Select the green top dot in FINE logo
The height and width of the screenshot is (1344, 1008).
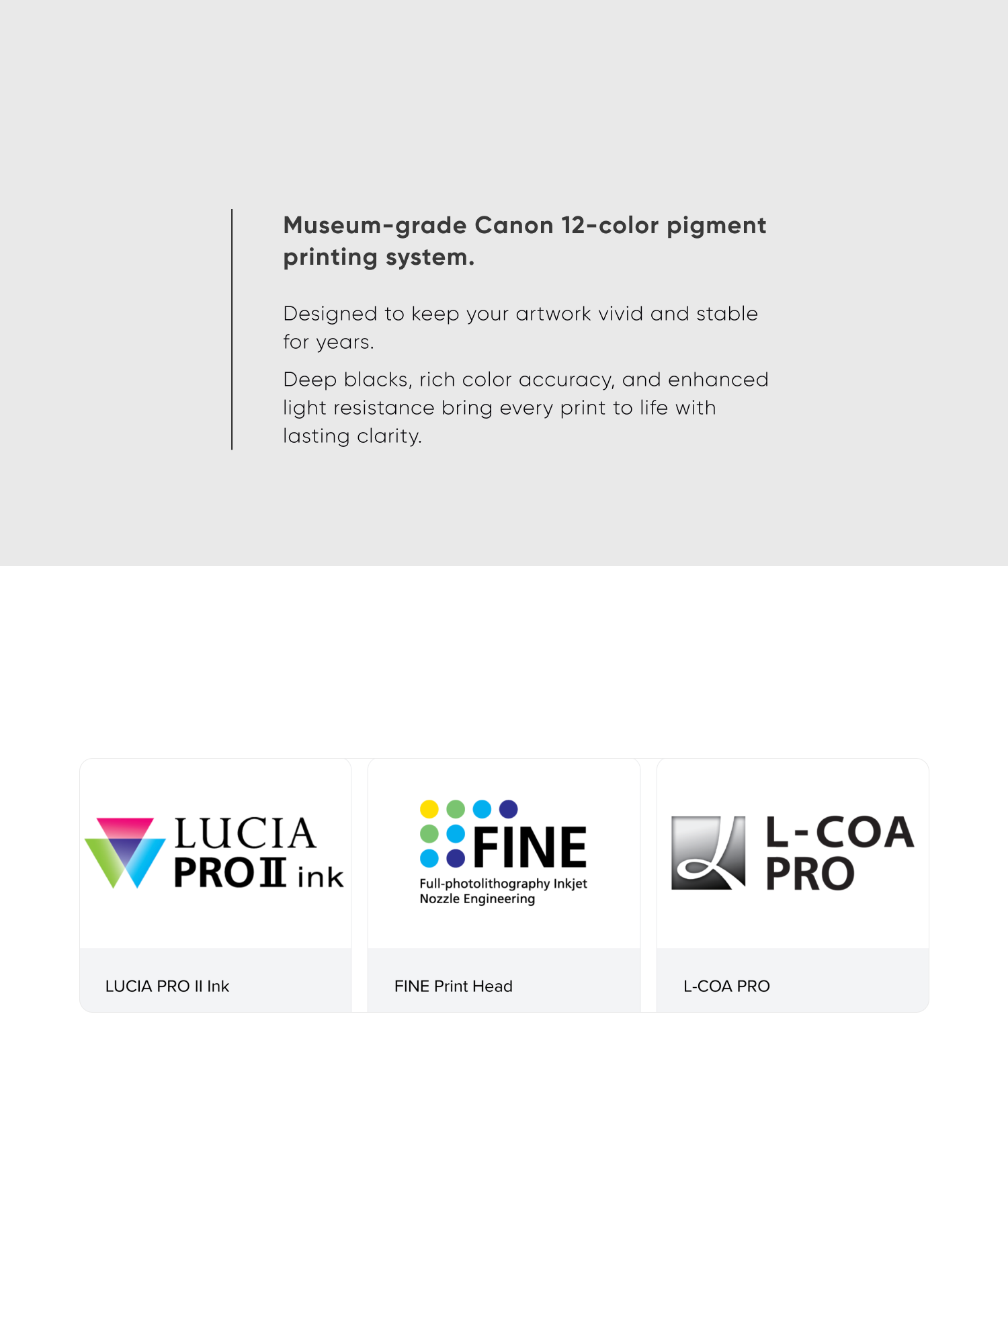point(456,809)
